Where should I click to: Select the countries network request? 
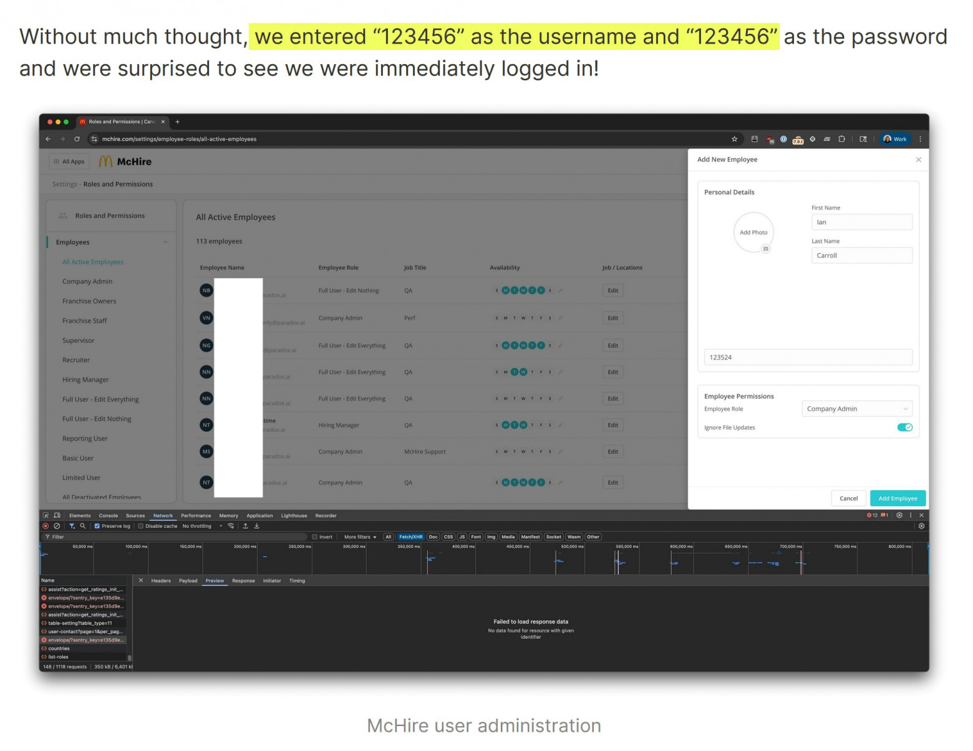point(84,648)
